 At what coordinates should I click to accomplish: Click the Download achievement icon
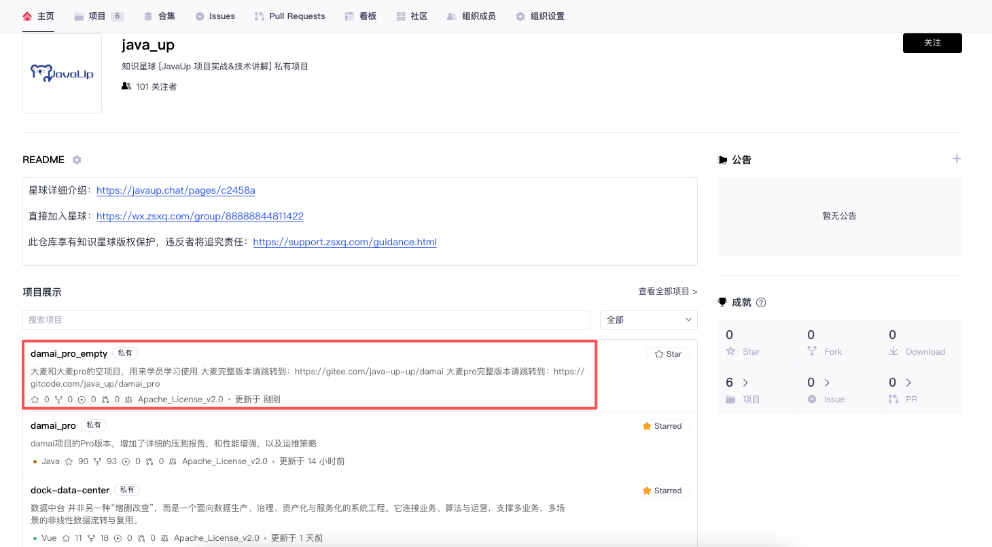point(893,351)
